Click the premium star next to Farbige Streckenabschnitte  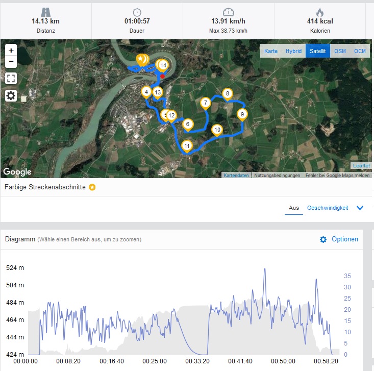[92, 187]
